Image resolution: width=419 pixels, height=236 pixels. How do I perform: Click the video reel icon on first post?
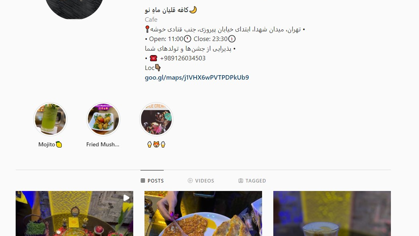[x=126, y=198]
